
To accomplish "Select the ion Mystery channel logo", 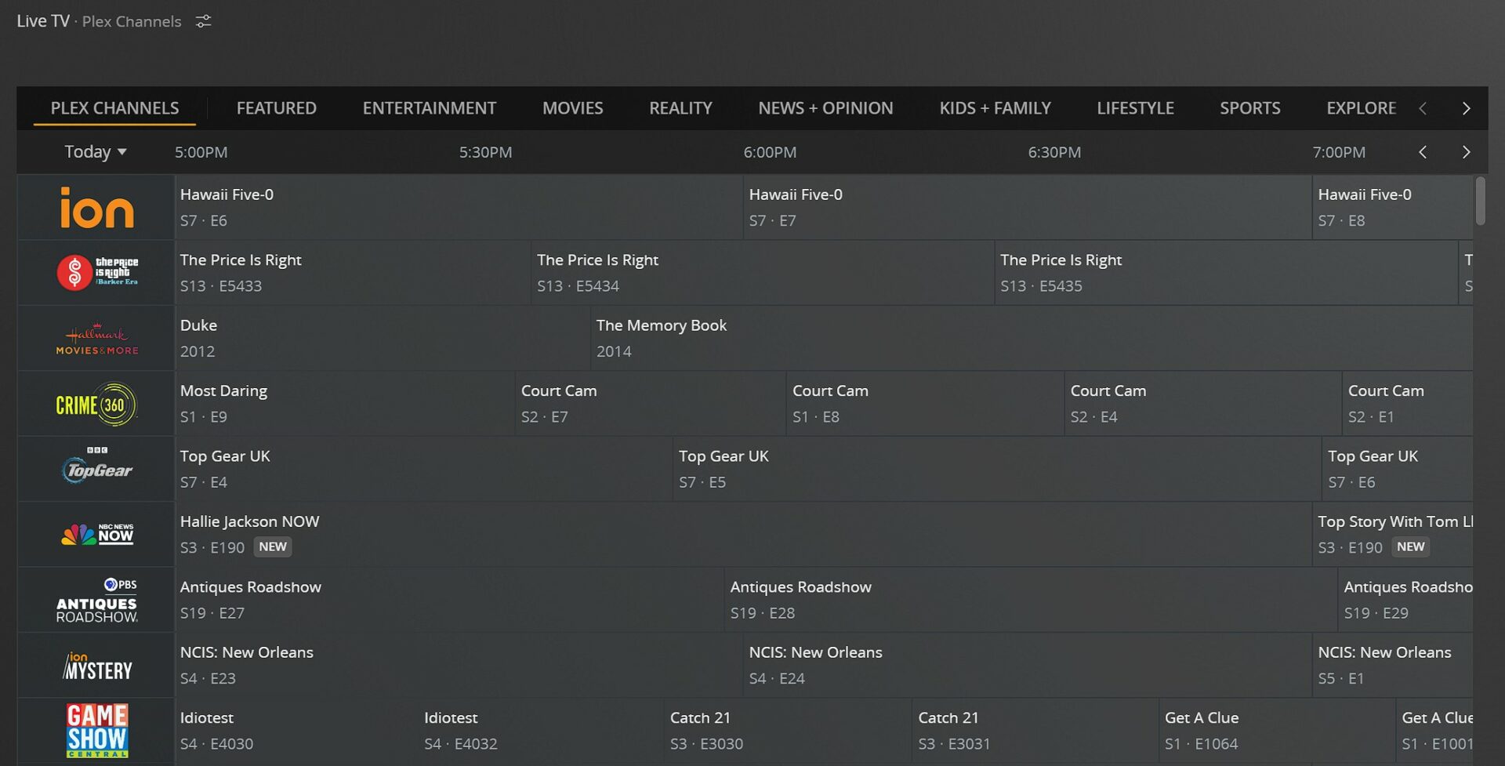I will [x=97, y=666].
